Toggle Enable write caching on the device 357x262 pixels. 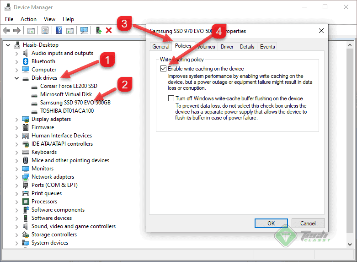(x=164, y=68)
